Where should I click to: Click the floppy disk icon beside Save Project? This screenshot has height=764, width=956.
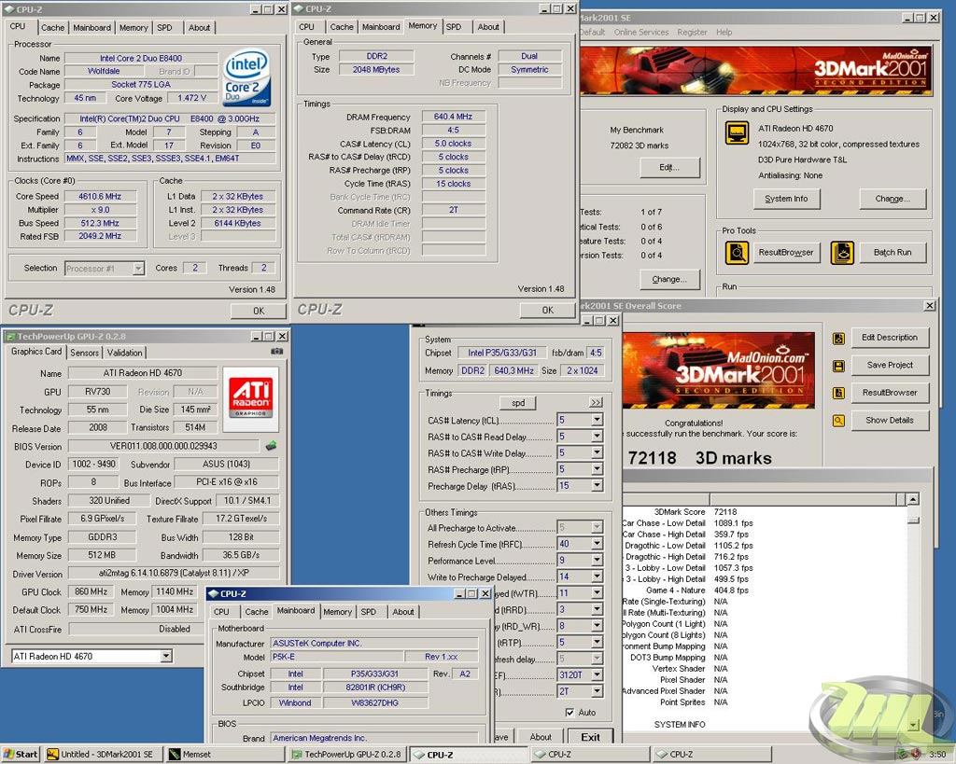pyautogui.click(x=838, y=366)
